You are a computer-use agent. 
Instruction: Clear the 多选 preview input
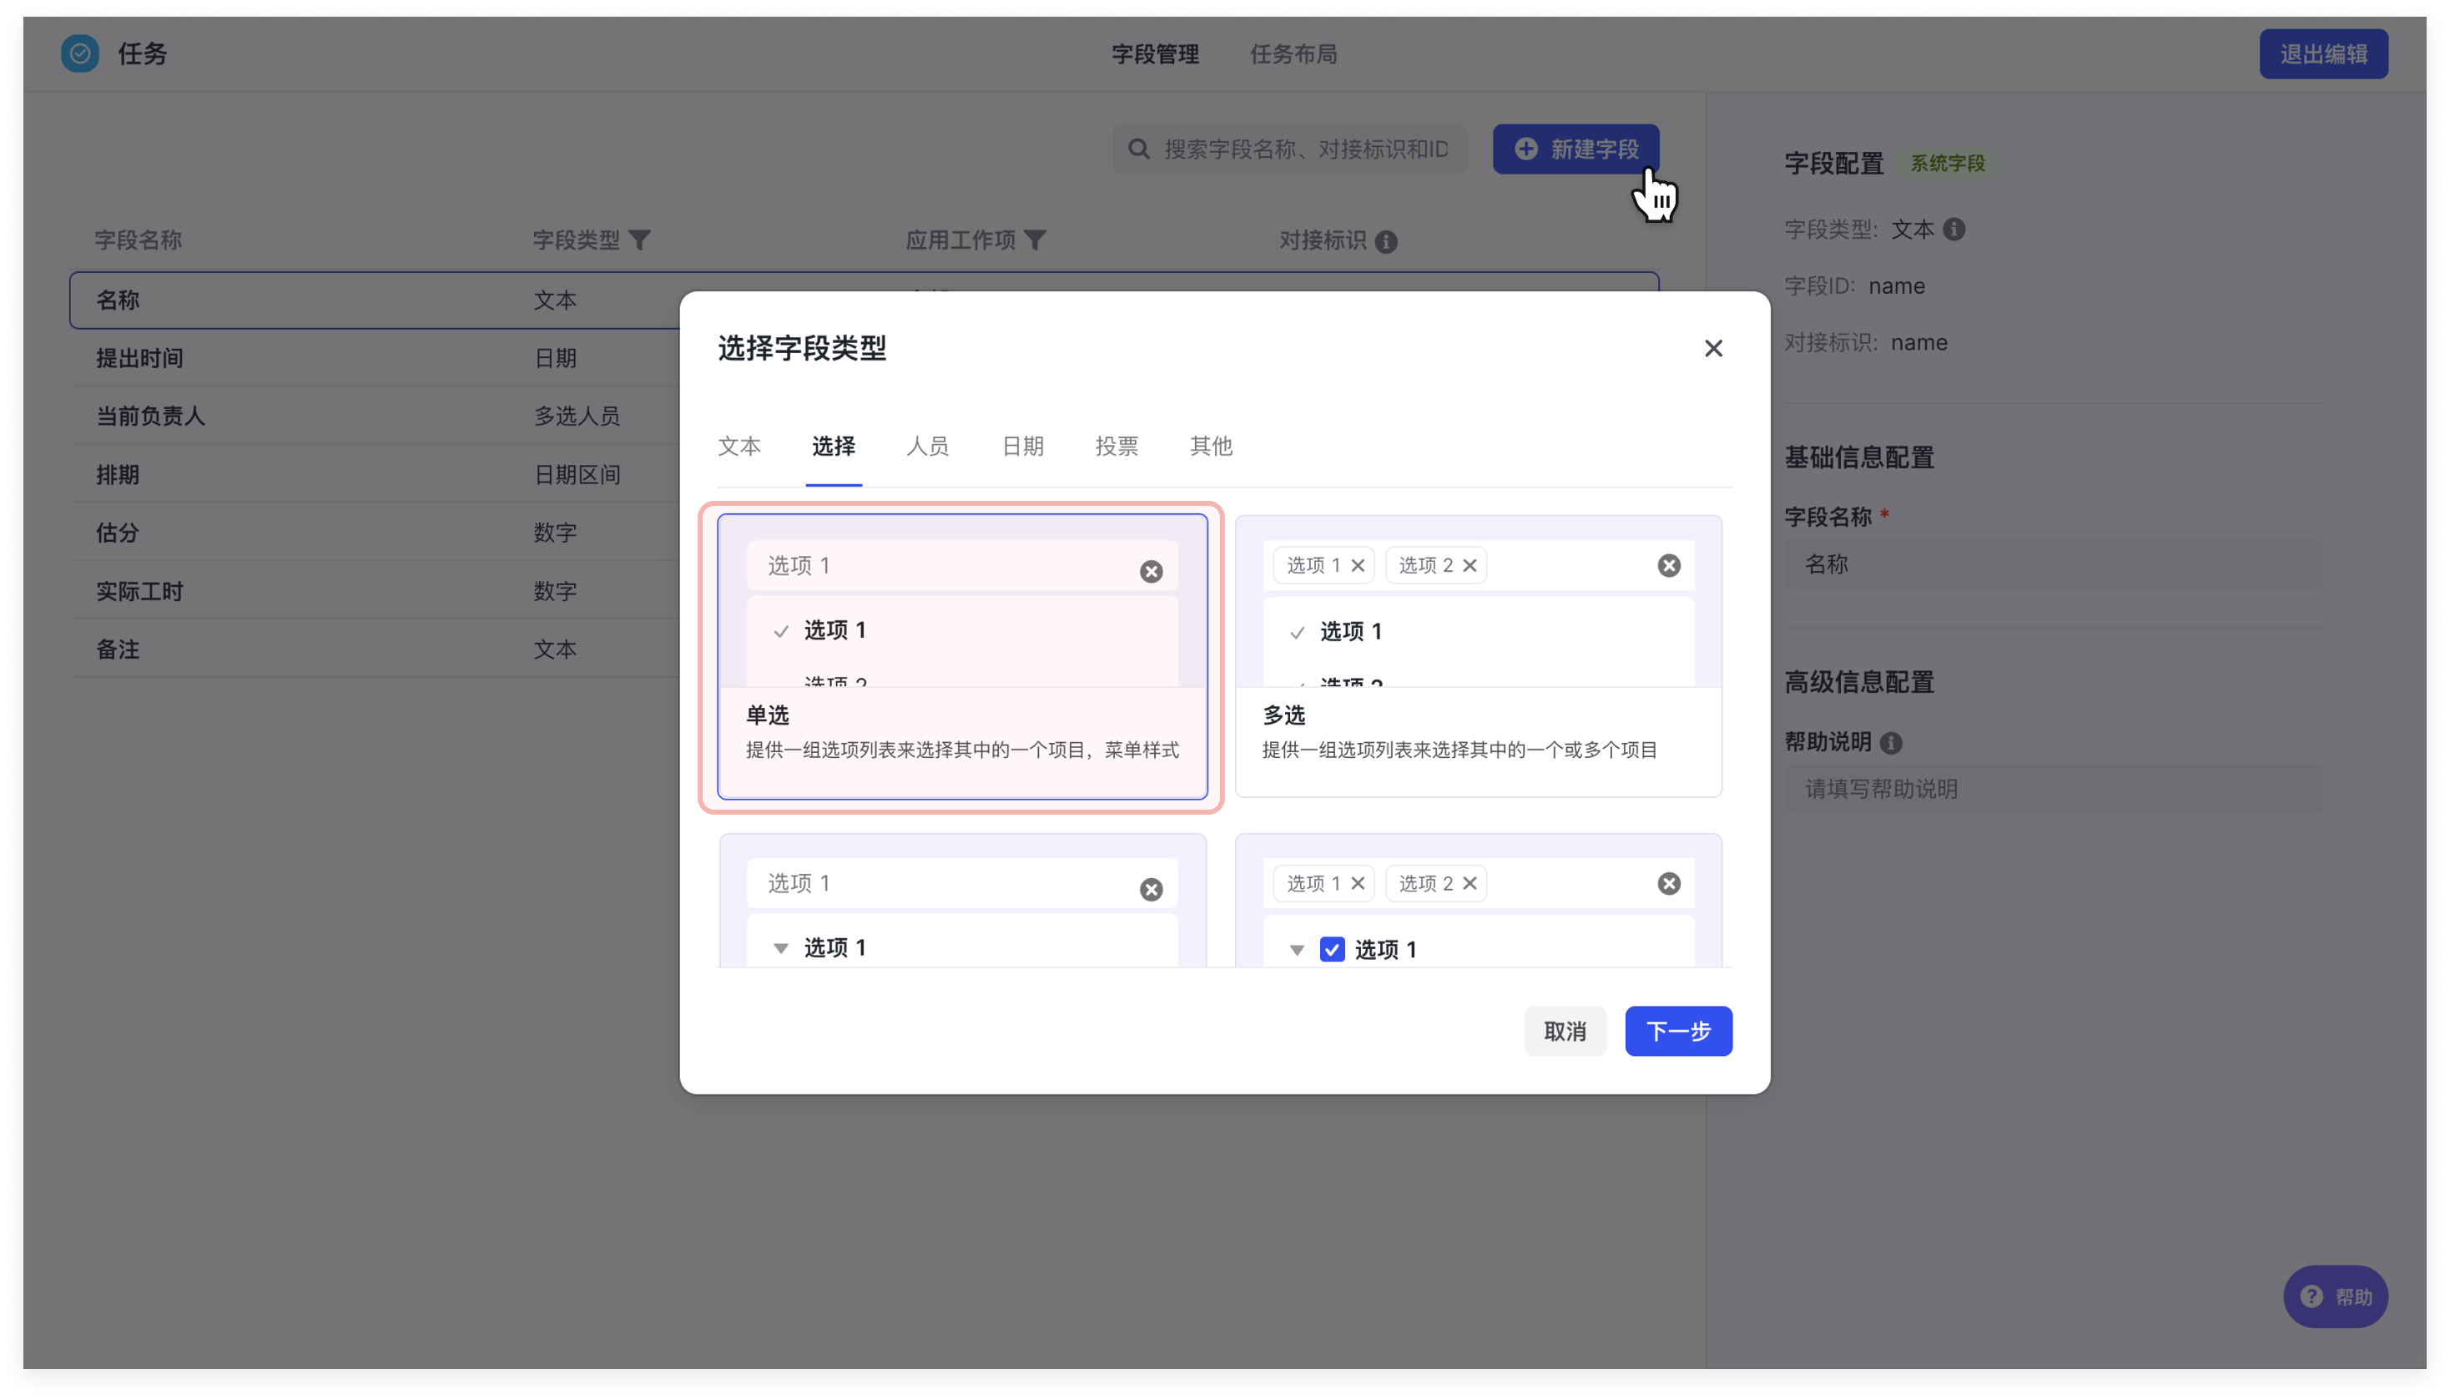click(x=1668, y=566)
